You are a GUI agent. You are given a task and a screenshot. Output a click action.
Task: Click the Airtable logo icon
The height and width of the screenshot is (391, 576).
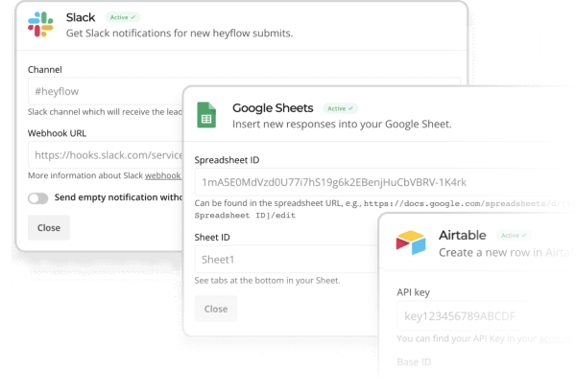pyautogui.click(x=411, y=242)
